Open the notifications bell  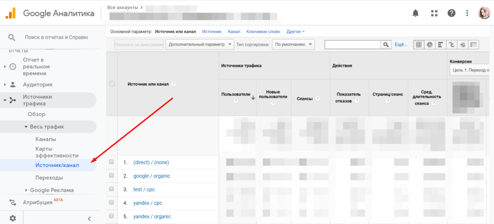(416, 13)
